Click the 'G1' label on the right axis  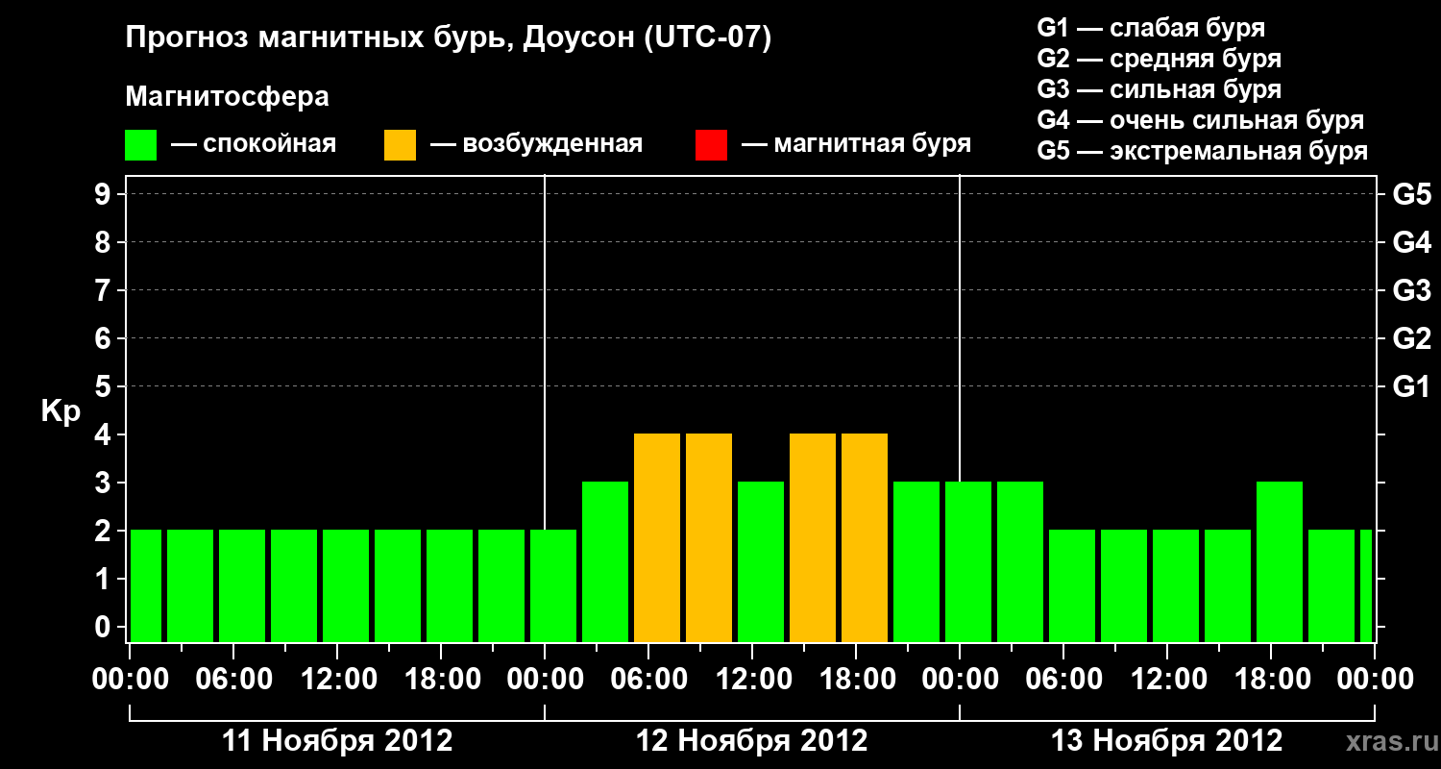(x=1411, y=387)
